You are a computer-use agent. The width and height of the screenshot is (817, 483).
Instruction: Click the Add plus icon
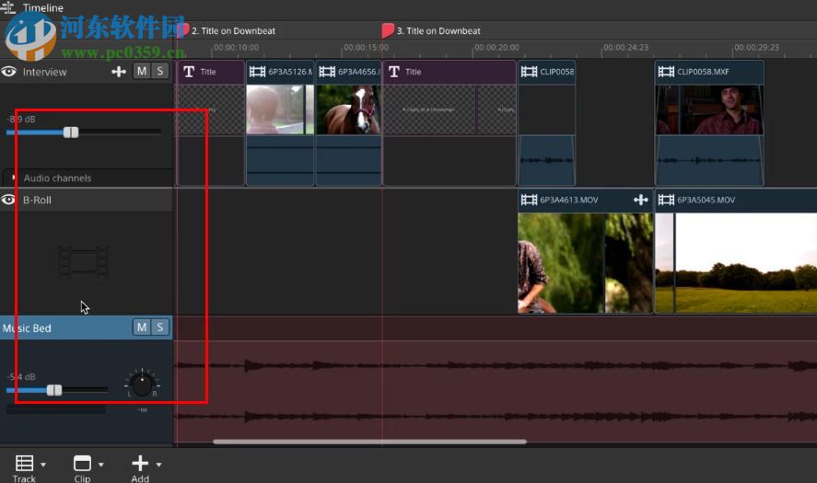pos(140,463)
